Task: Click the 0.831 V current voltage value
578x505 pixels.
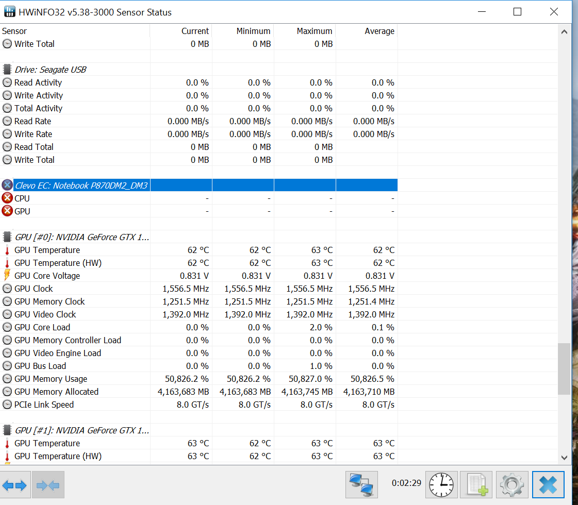Action: tap(194, 276)
